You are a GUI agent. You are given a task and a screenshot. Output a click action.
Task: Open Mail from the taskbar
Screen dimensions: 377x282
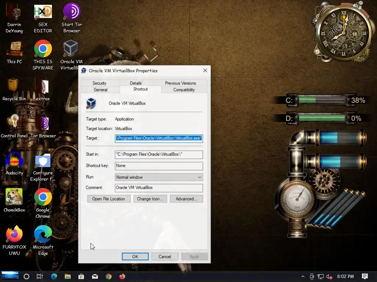(x=95, y=276)
